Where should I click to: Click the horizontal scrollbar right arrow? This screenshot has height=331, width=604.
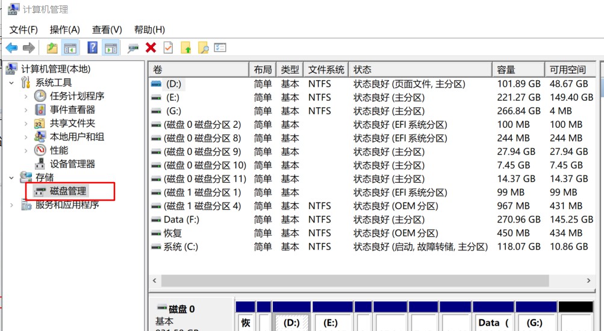click(x=588, y=280)
